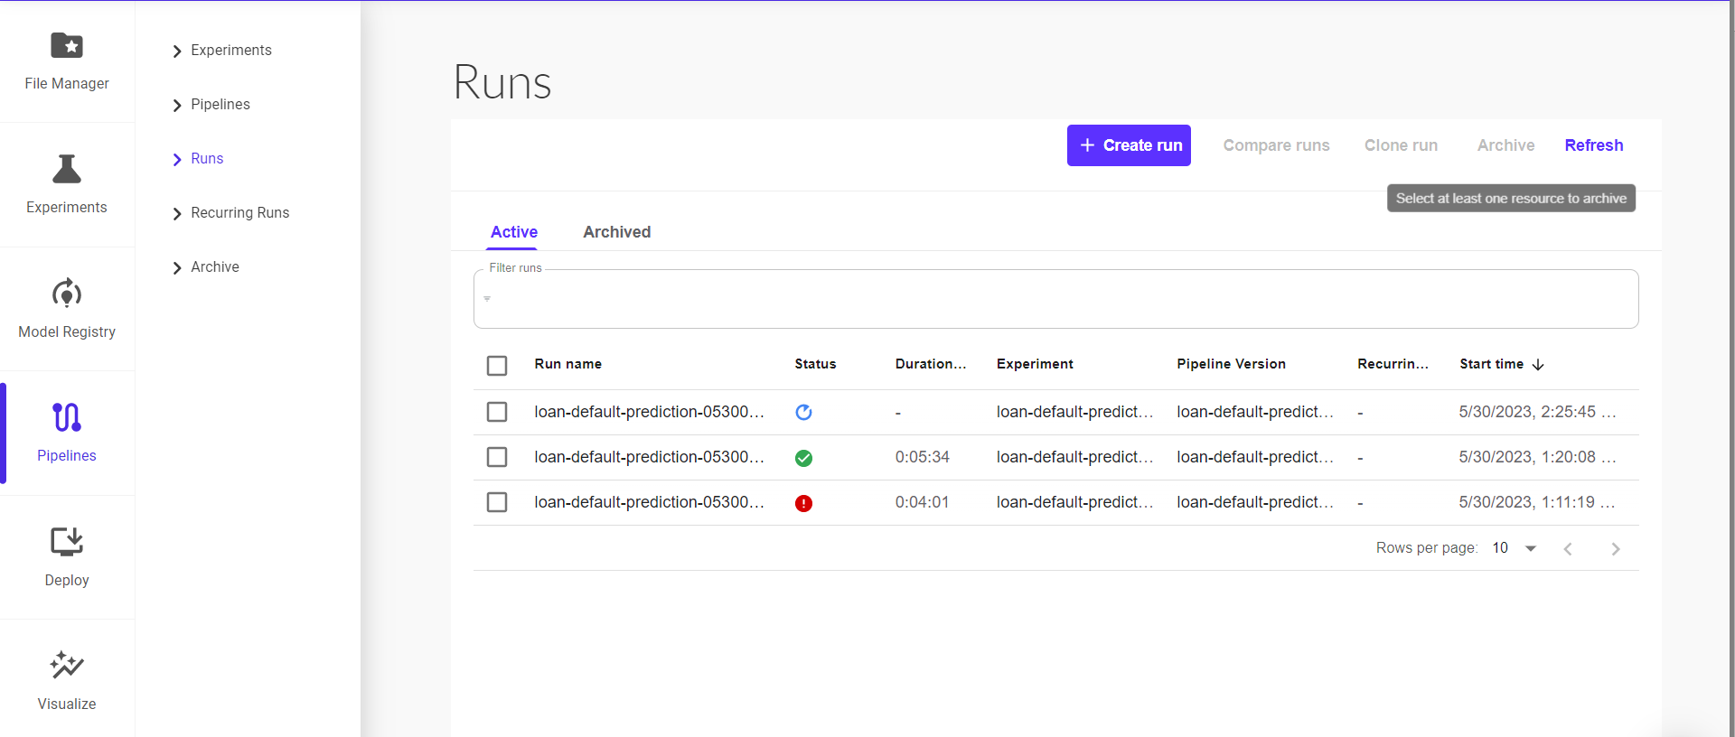Click the green succeeded status icon
Image resolution: width=1735 pixels, height=737 pixels.
click(x=803, y=458)
